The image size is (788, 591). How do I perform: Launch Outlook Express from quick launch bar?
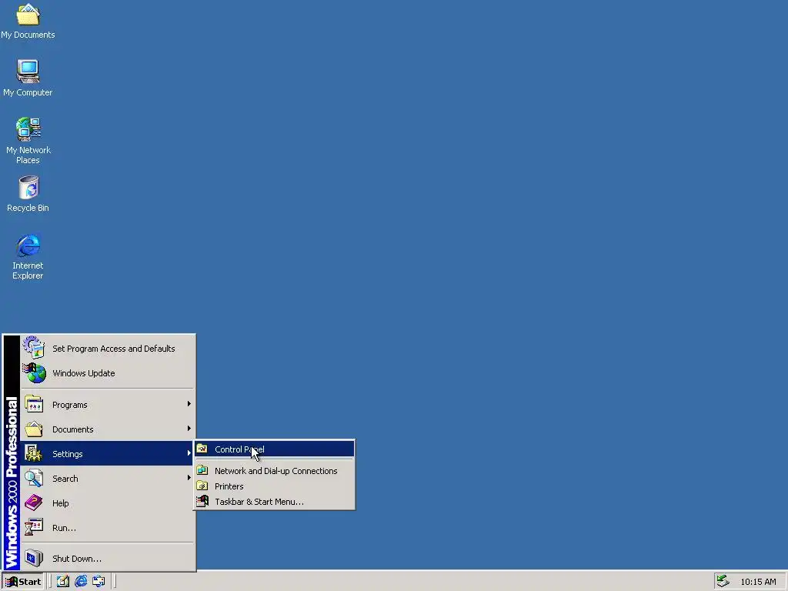[x=98, y=582]
